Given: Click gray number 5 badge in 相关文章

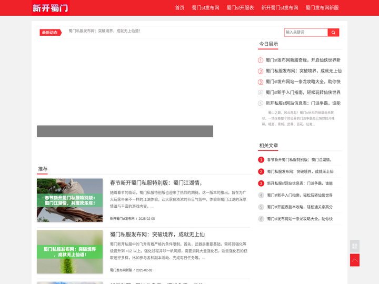Looking at the screenshot, I should [261, 207].
